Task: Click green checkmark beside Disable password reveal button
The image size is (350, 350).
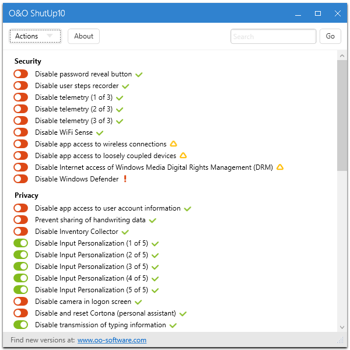Action: [139, 75]
